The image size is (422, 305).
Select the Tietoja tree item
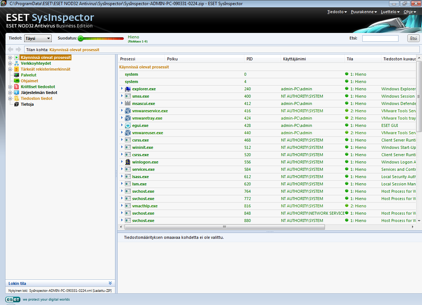click(27, 104)
